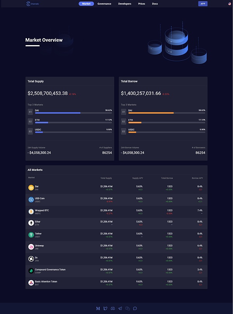Image resolution: width=233 pixels, height=314 pixels.
Task: Go to the Developers page
Action: (125, 4)
